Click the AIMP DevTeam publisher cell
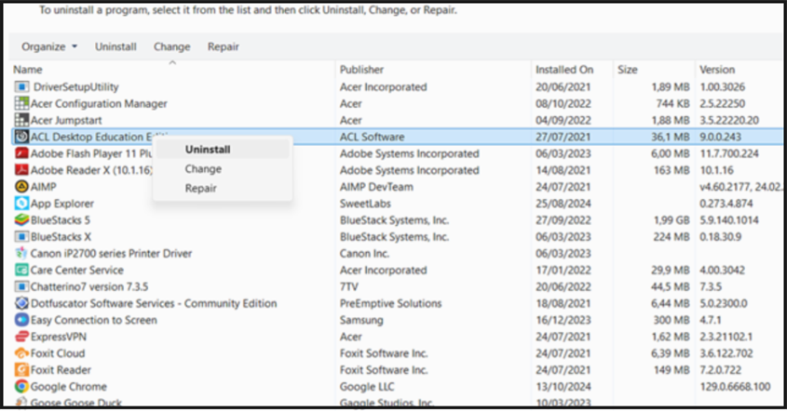The width and height of the screenshot is (787, 411). pos(376,187)
